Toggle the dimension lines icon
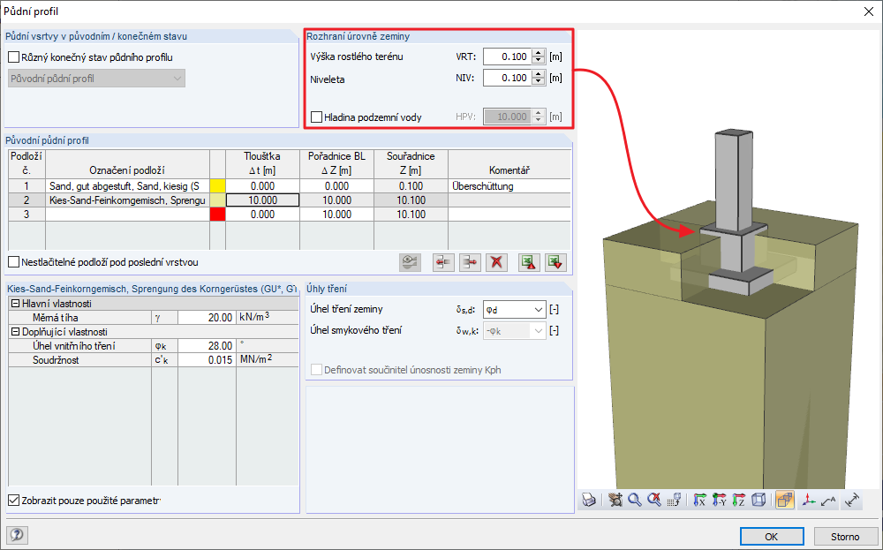Viewport: 883px width, 550px height. (853, 500)
